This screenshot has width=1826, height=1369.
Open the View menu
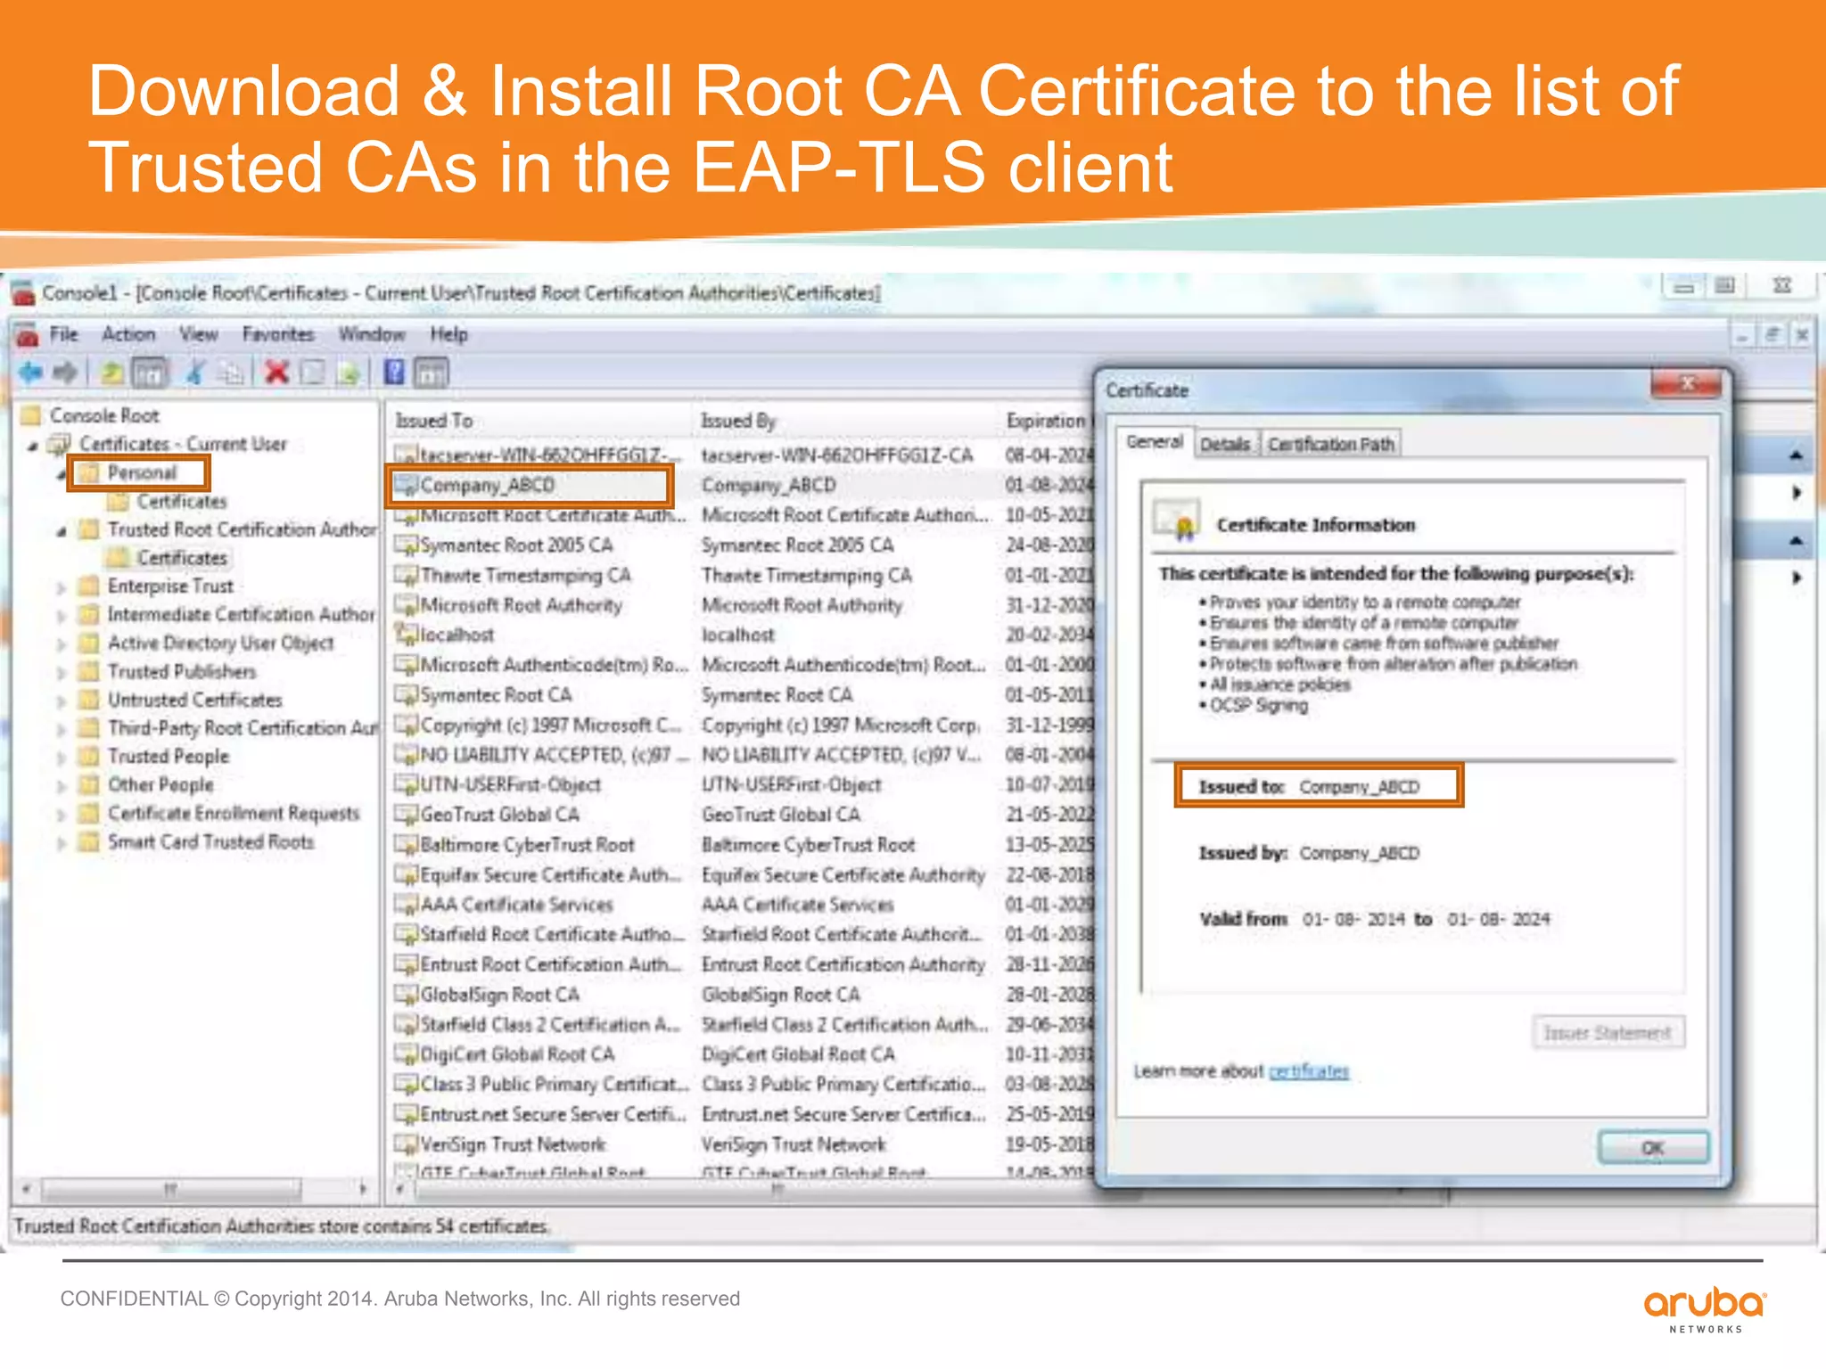(198, 334)
